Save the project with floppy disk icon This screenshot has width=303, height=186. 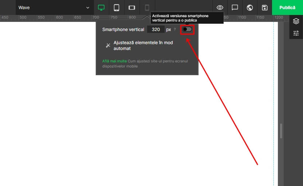click(x=265, y=8)
